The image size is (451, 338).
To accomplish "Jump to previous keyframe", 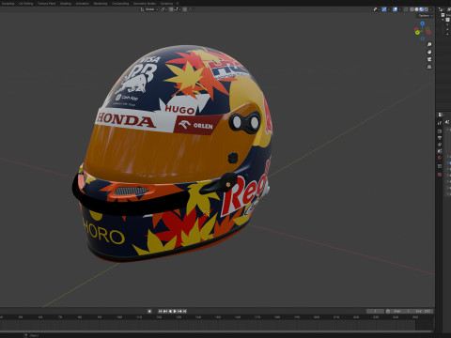I will pos(165,311).
